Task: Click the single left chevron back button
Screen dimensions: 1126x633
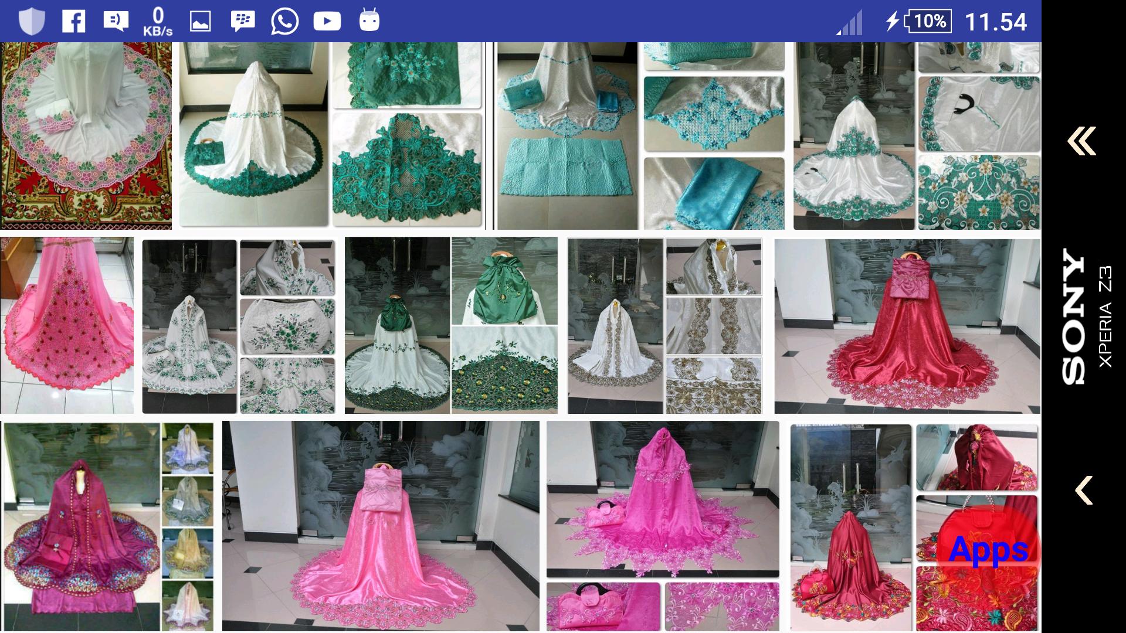Action: click(x=1084, y=490)
